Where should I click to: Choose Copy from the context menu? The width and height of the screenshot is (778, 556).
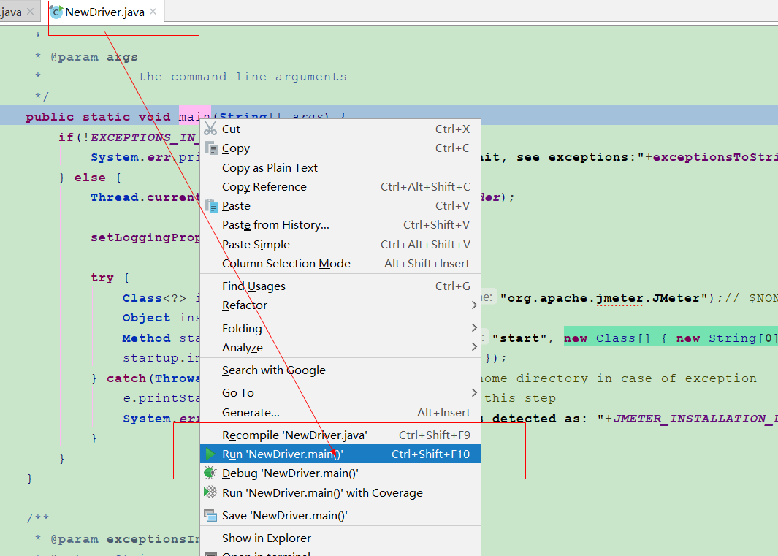click(340, 148)
